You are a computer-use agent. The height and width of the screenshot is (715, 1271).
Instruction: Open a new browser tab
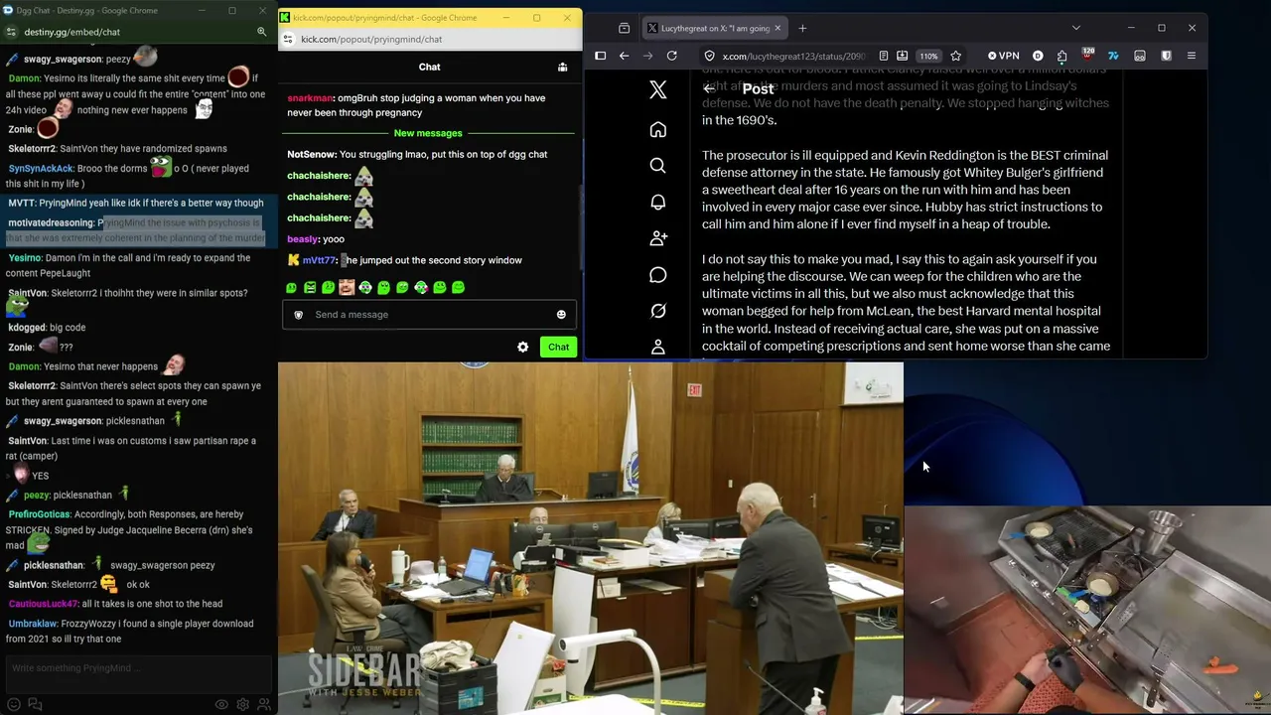click(x=802, y=28)
